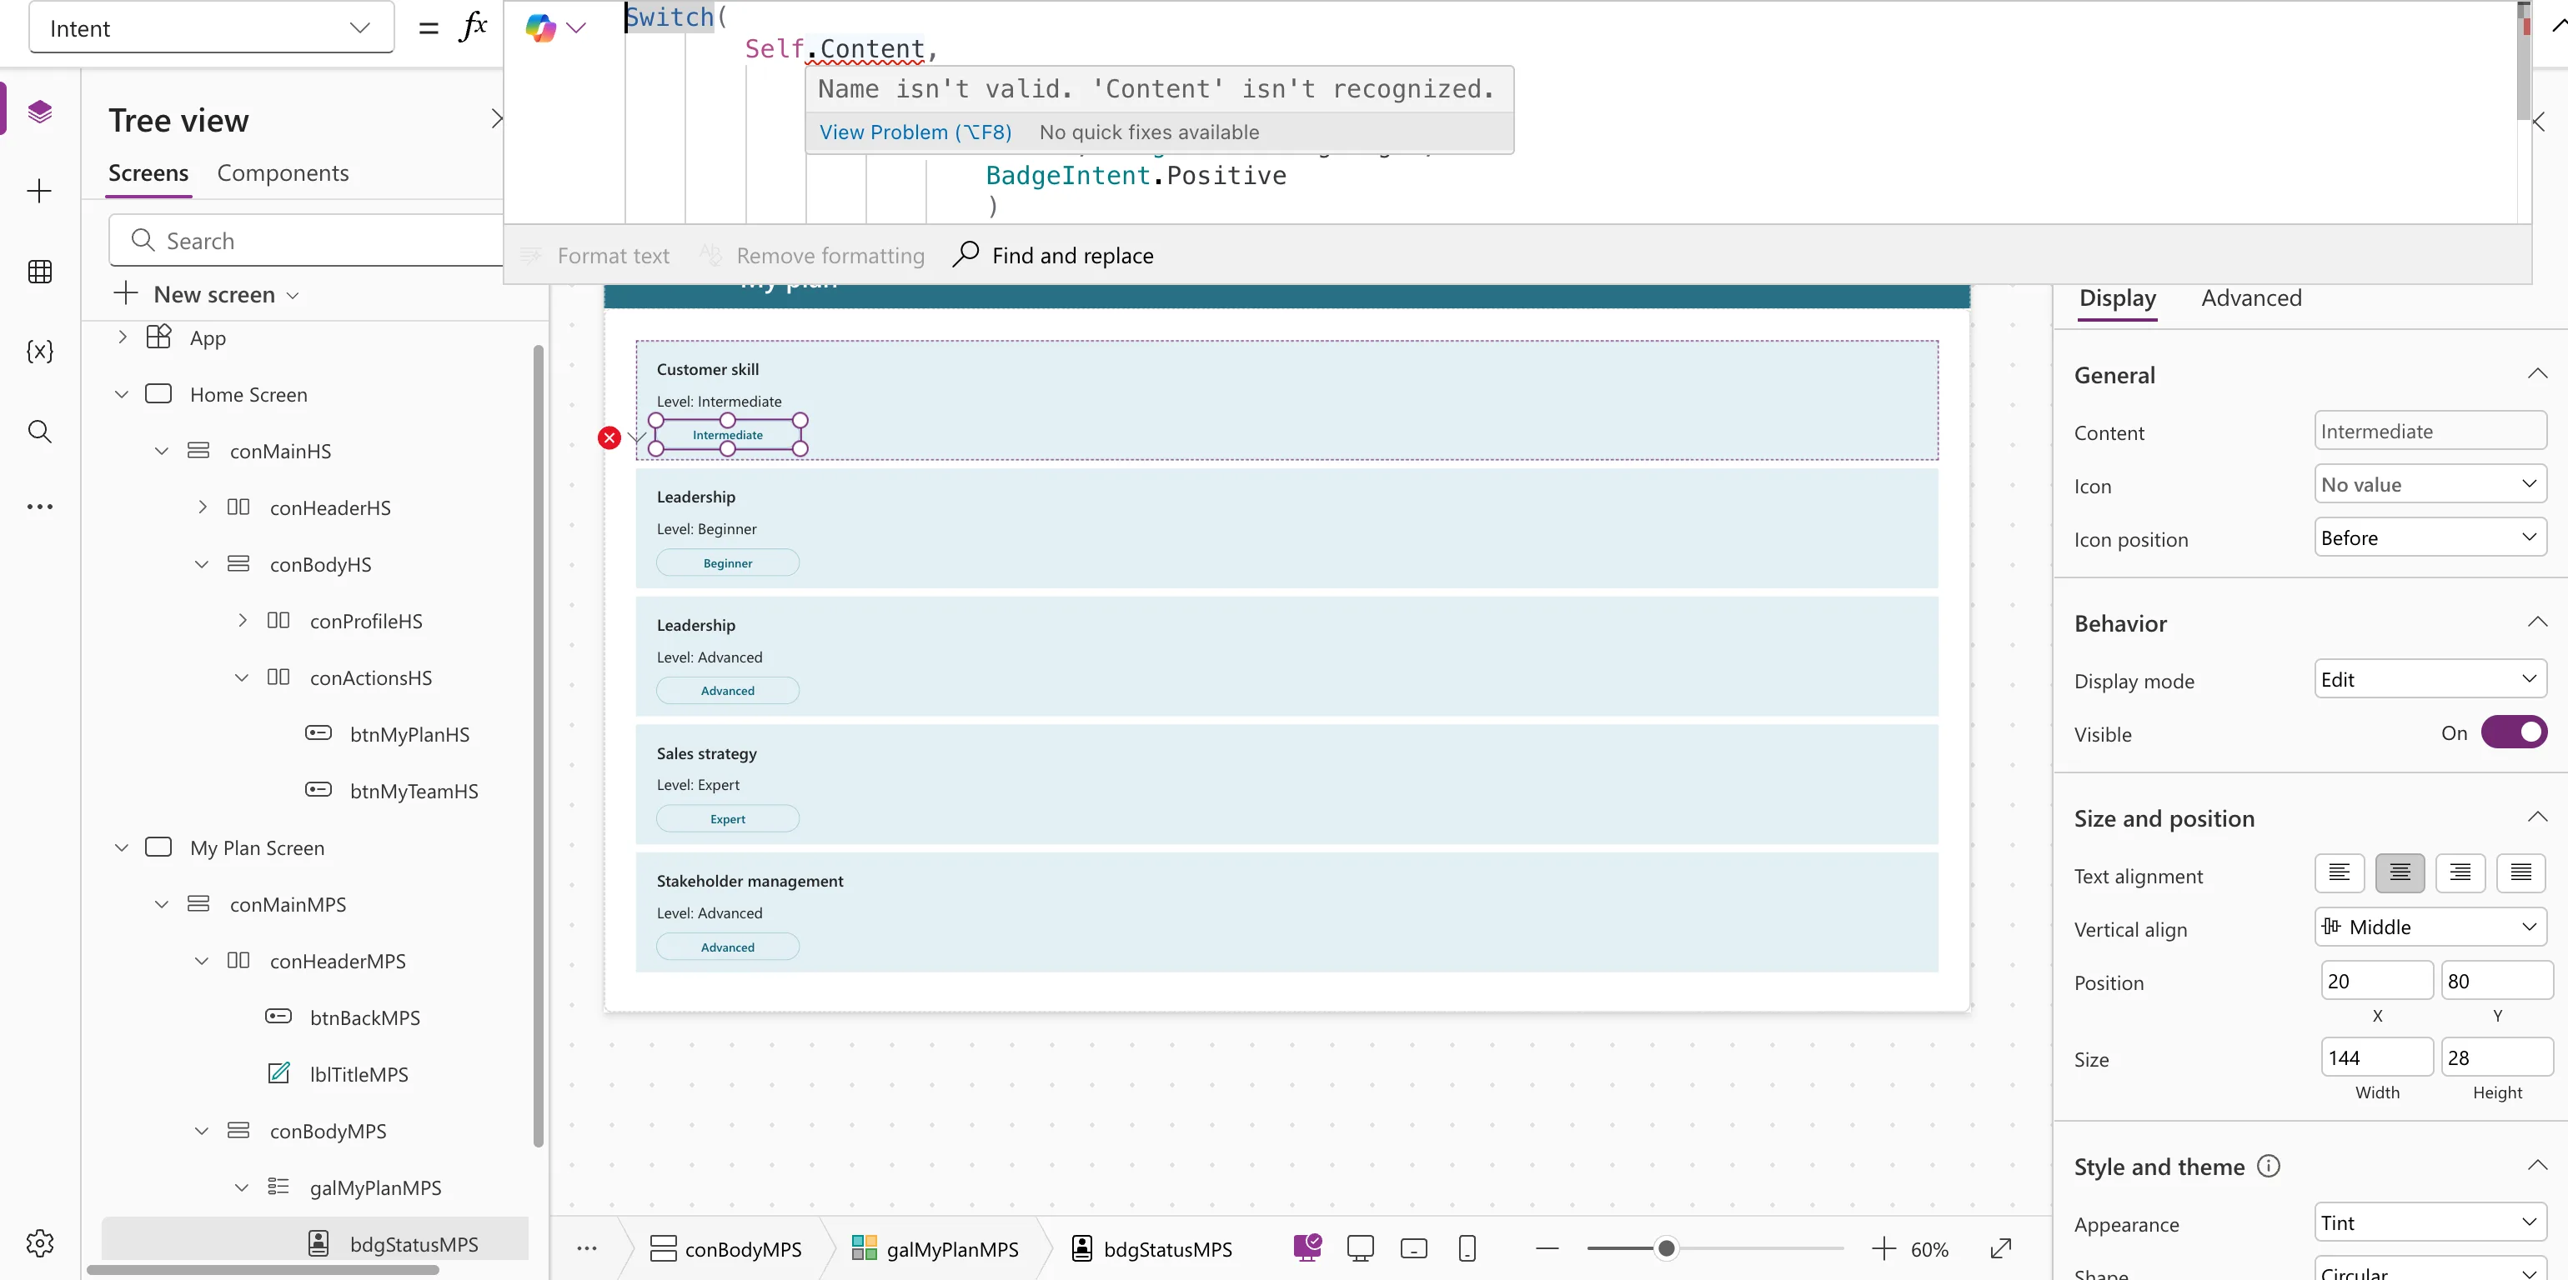This screenshot has height=1280, width=2568.
Task: Click galMyPlanMPS in the breadcrumb
Action: click(x=935, y=1248)
